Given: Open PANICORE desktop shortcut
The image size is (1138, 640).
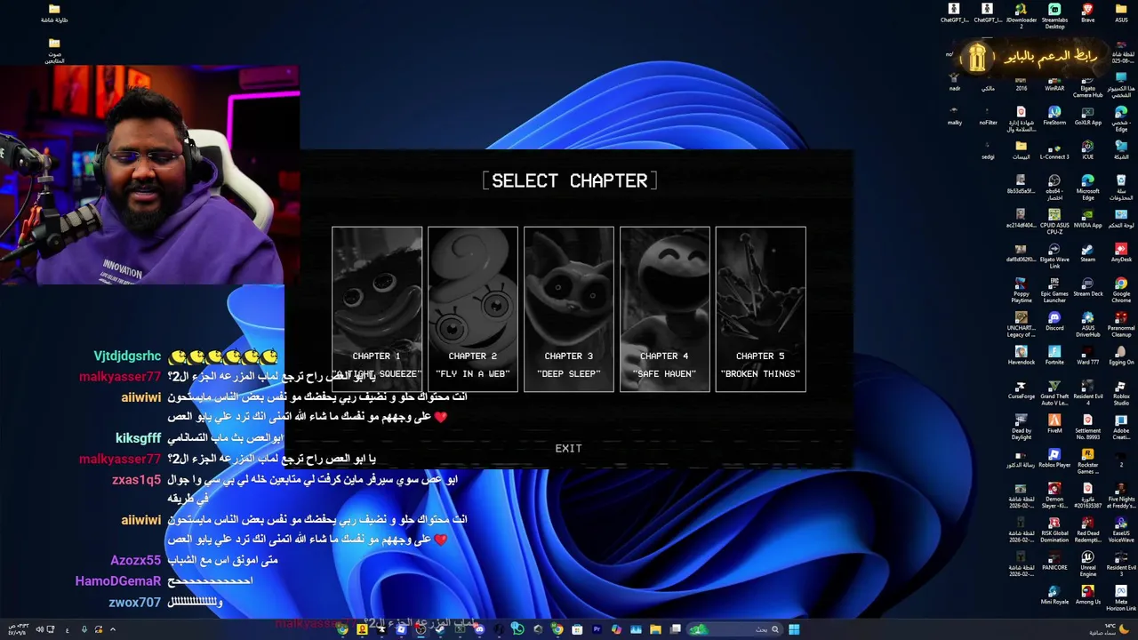Looking at the screenshot, I should coord(1054,560).
